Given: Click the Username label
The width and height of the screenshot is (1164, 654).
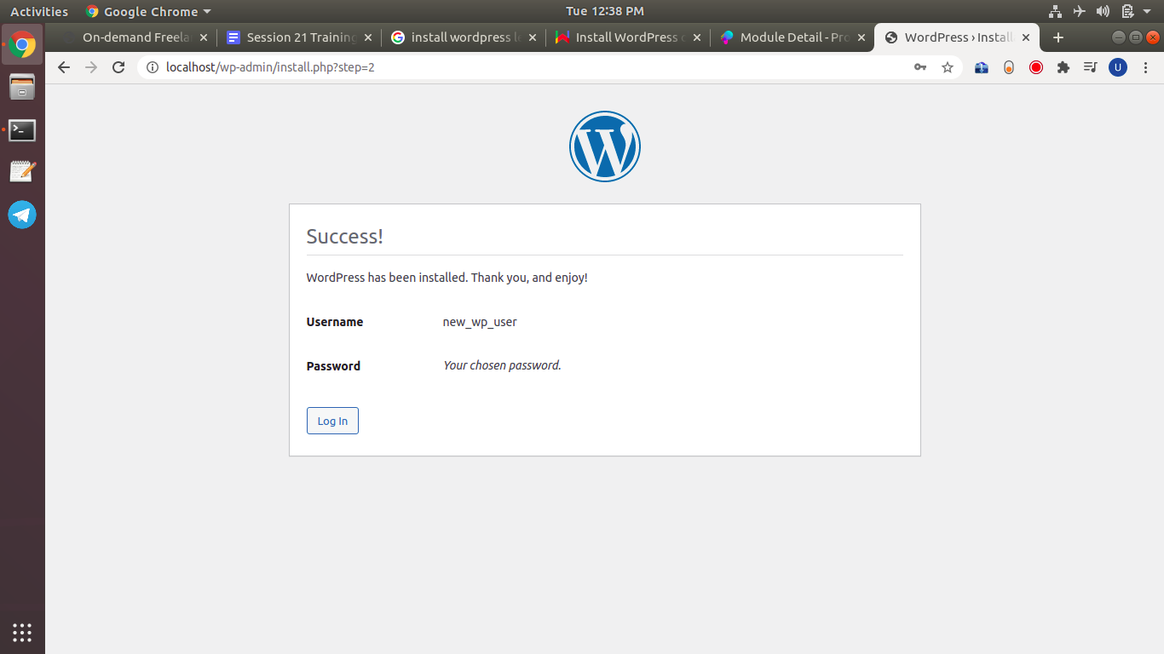Looking at the screenshot, I should point(335,322).
